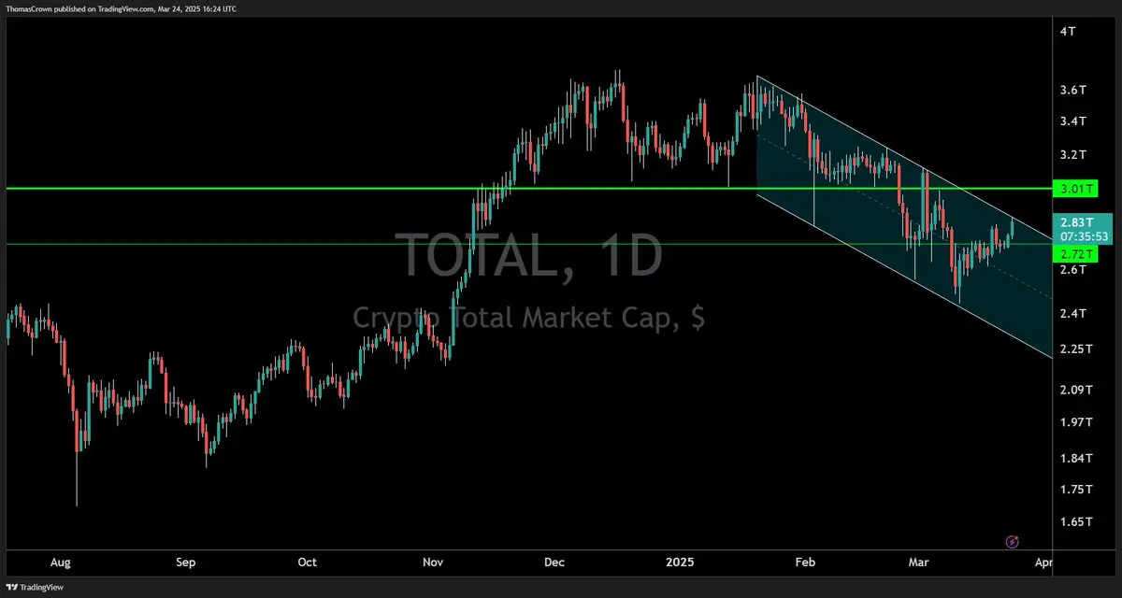Click the Aug label on time axis
Viewport: 1122px width, 598px height.
(x=60, y=562)
